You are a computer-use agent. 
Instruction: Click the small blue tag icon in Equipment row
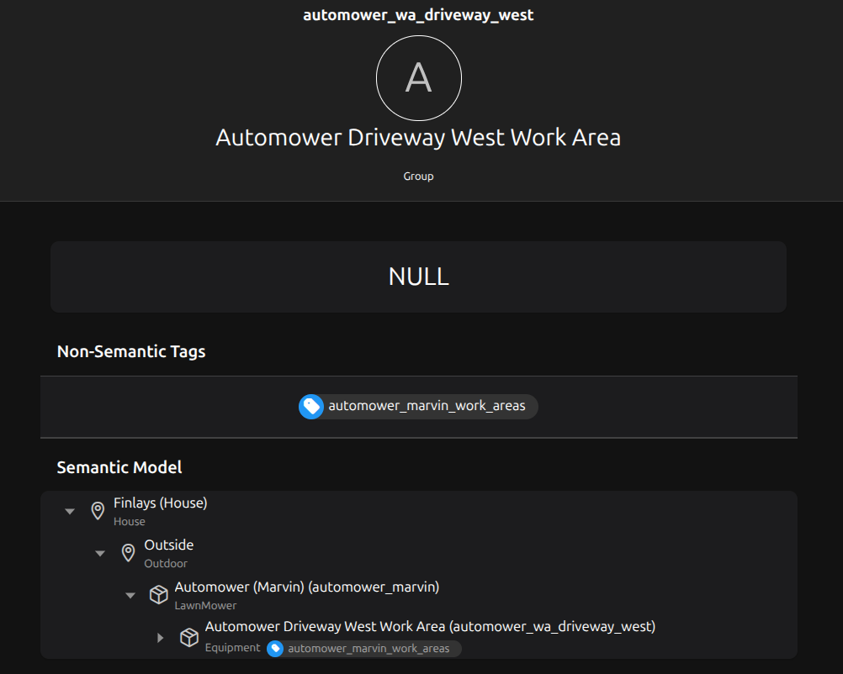point(275,648)
